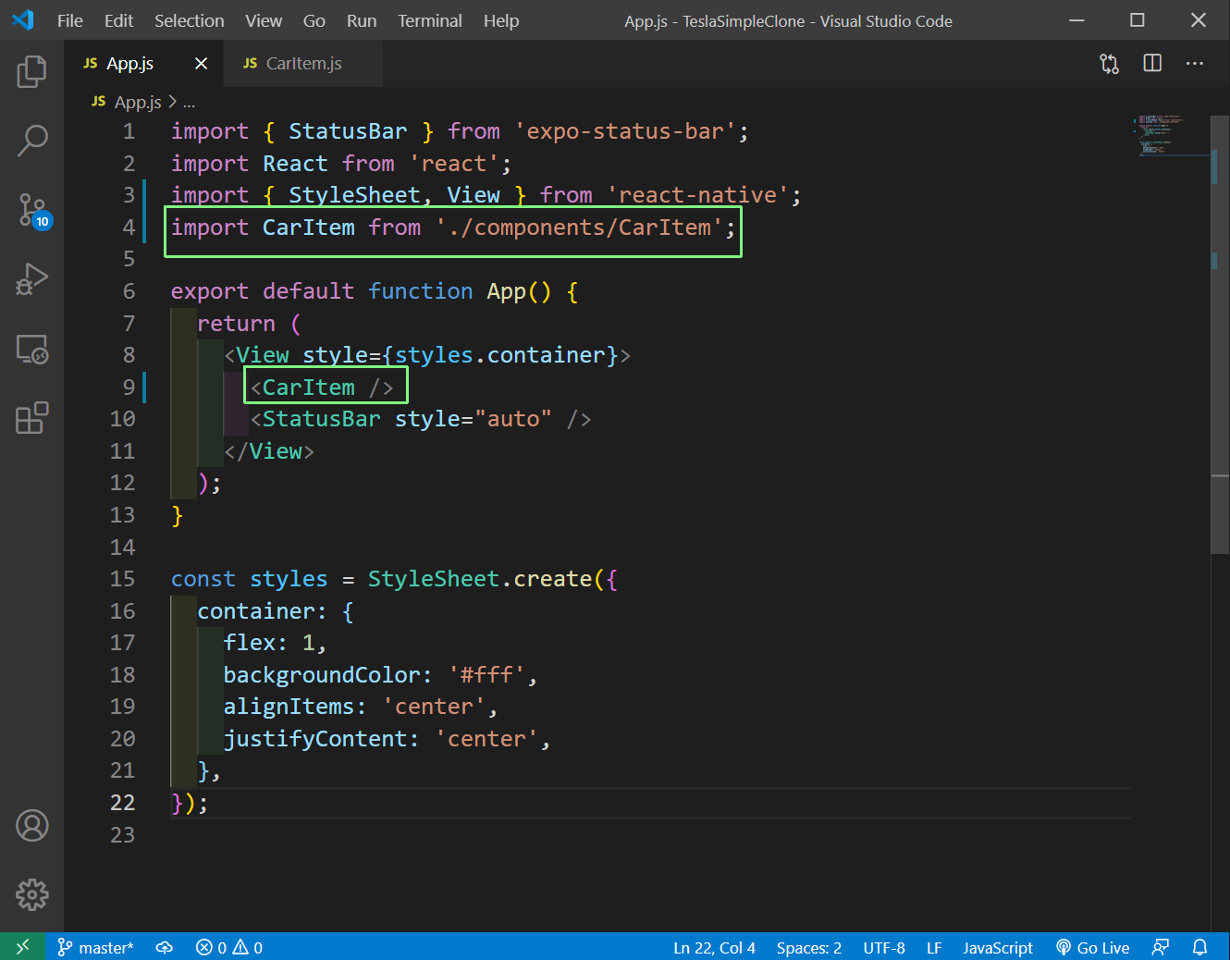1230x960 pixels.
Task: Split the editor to the right
Action: (1152, 63)
